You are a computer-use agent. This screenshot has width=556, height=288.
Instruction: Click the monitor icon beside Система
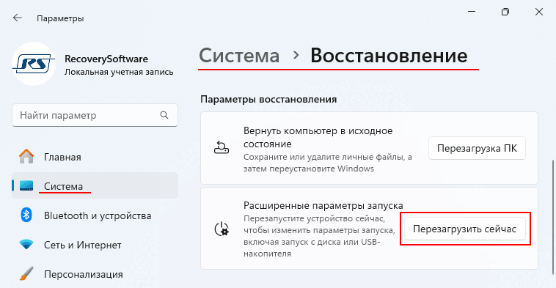click(26, 185)
